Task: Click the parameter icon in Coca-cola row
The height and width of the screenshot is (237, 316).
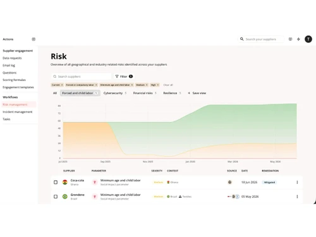Action: tap(95, 182)
